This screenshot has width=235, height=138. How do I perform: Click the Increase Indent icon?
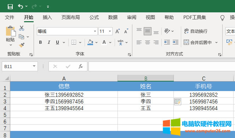pos(176,42)
